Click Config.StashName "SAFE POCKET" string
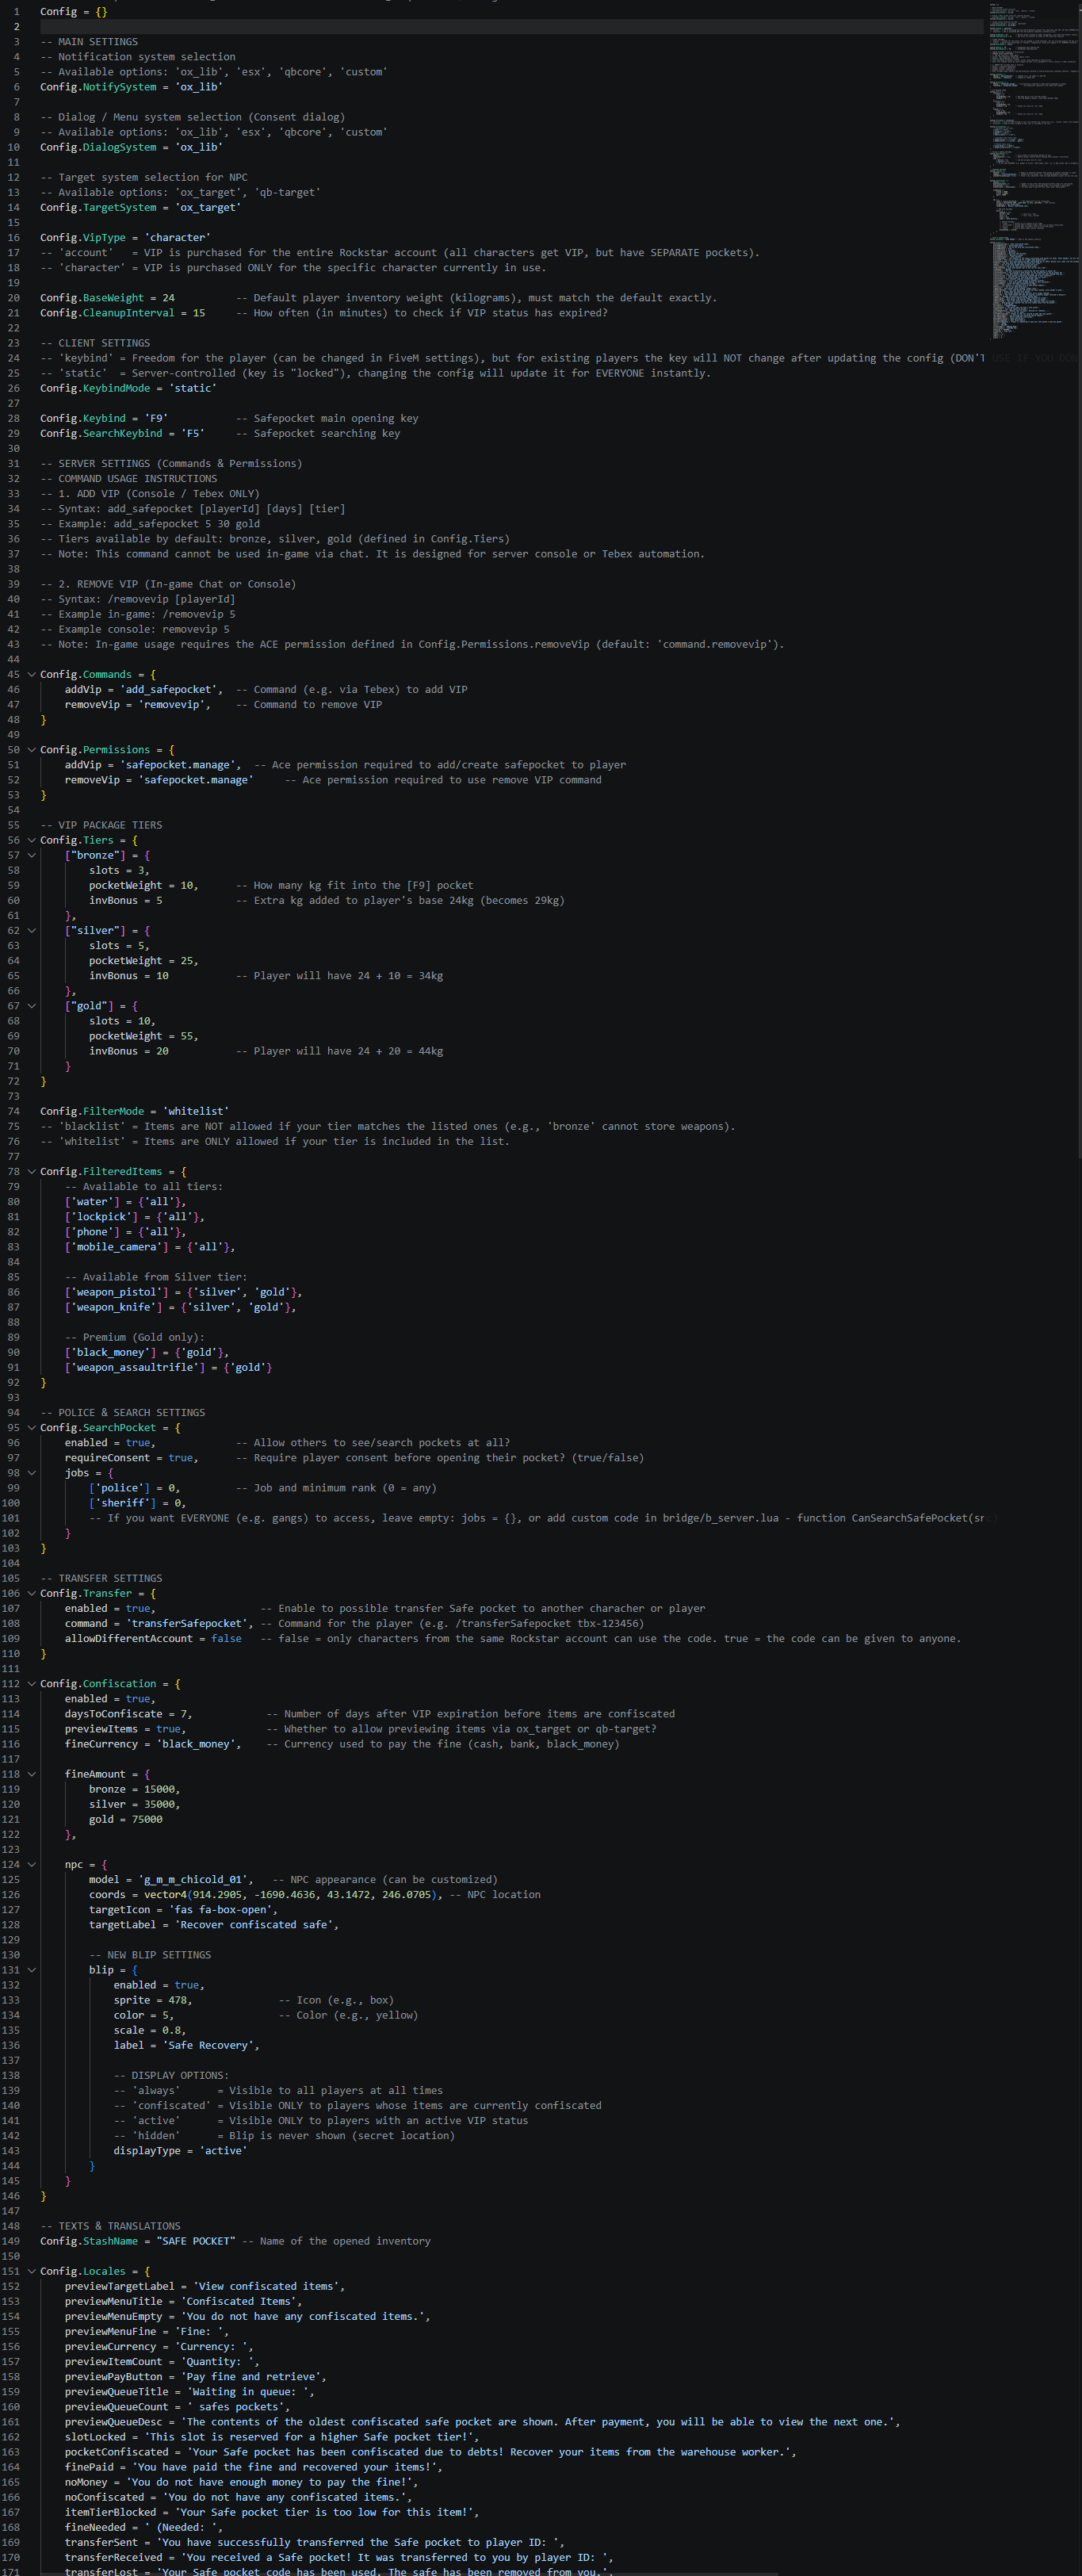This screenshot has width=1082, height=2576. coord(196,2241)
